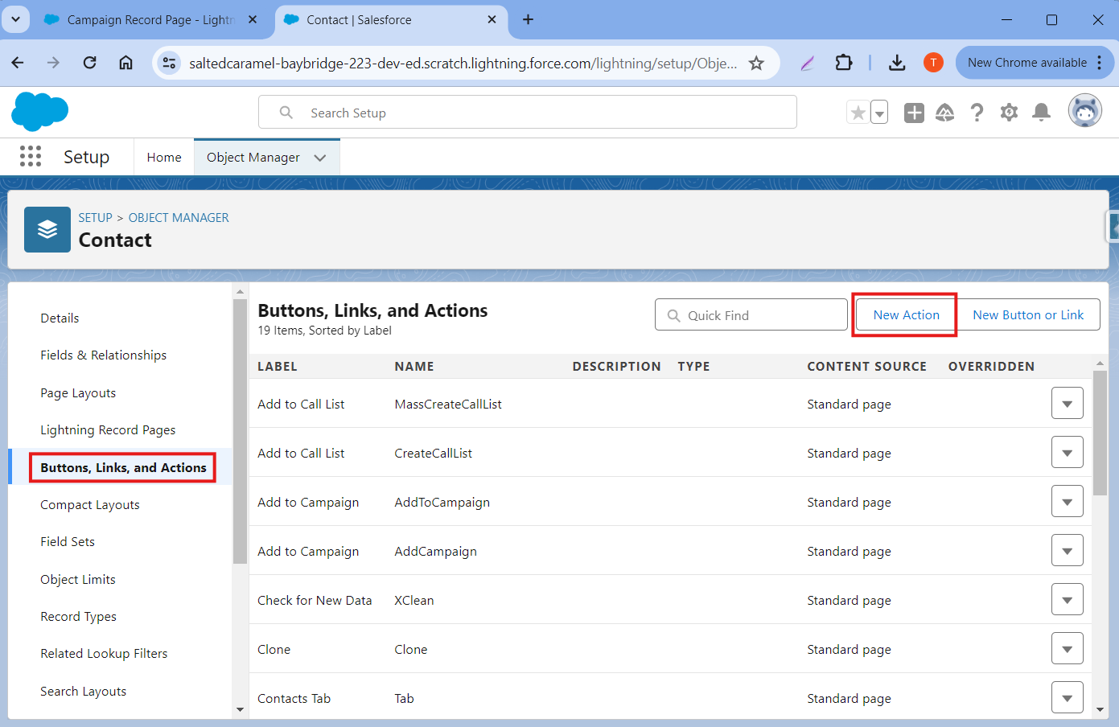Image resolution: width=1119 pixels, height=727 pixels.
Task: Switch to Campaign Record Page tab
Action: (150, 19)
